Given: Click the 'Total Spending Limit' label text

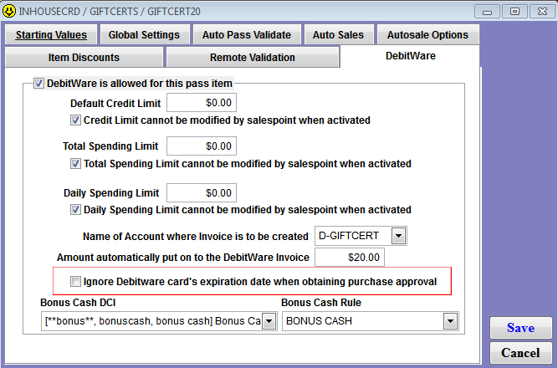Looking at the screenshot, I should click(x=110, y=146).
